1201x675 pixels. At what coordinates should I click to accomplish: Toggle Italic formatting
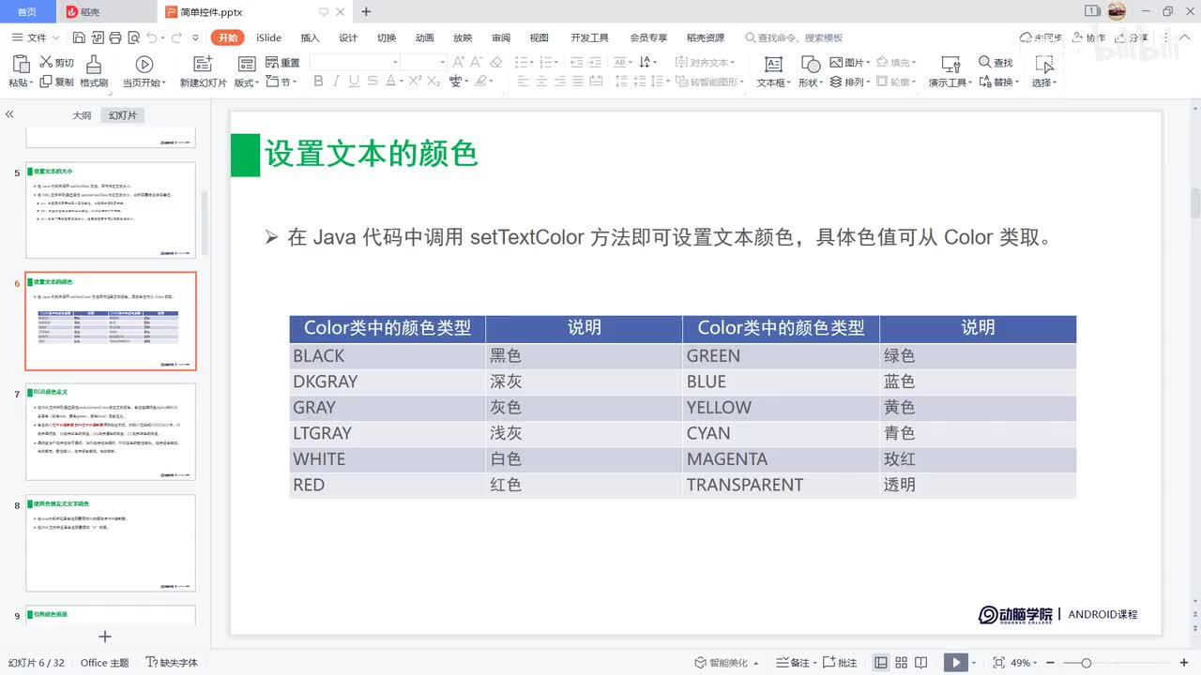(336, 82)
